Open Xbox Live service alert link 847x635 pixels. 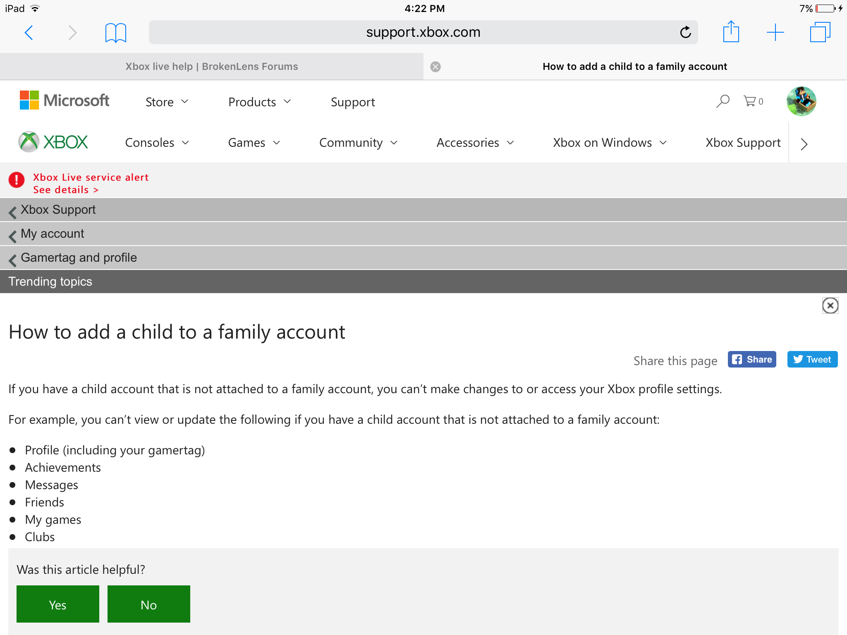point(91,177)
